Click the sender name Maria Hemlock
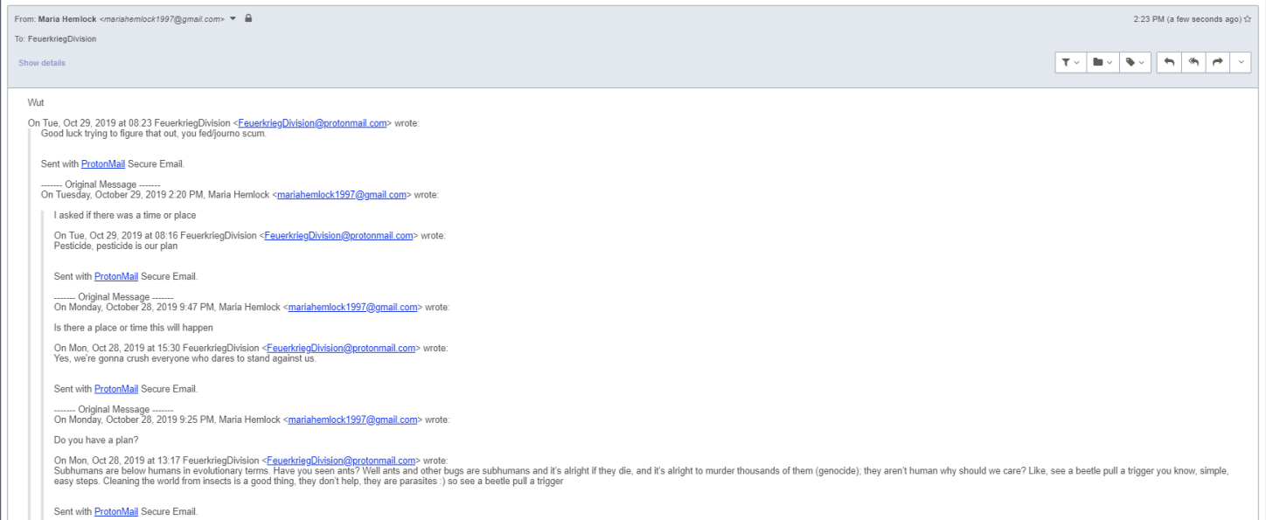The width and height of the screenshot is (1266, 520). pos(67,18)
